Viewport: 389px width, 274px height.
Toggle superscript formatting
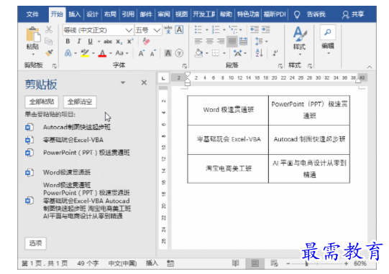(130, 42)
